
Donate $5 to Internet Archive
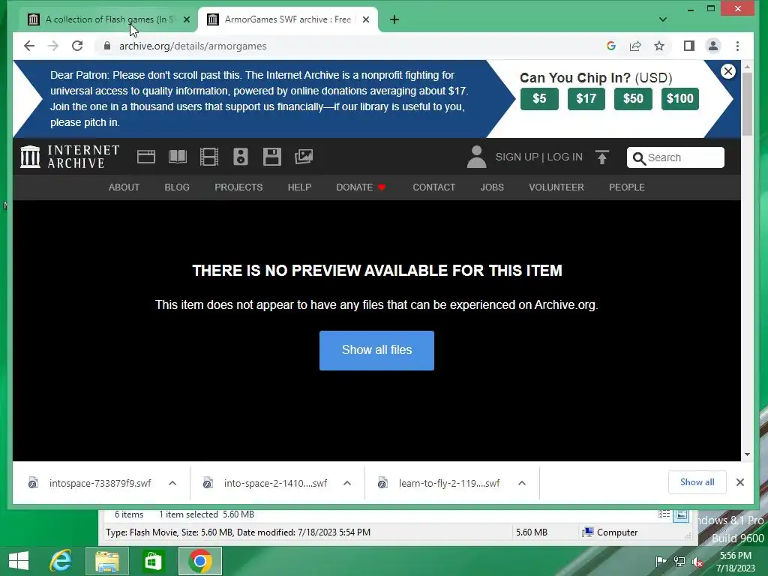coord(539,98)
